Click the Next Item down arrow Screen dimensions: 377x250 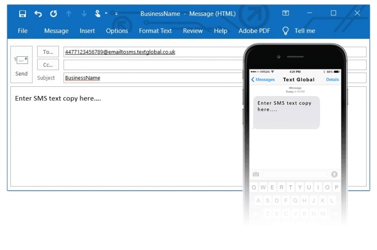[x=84, y=14]
